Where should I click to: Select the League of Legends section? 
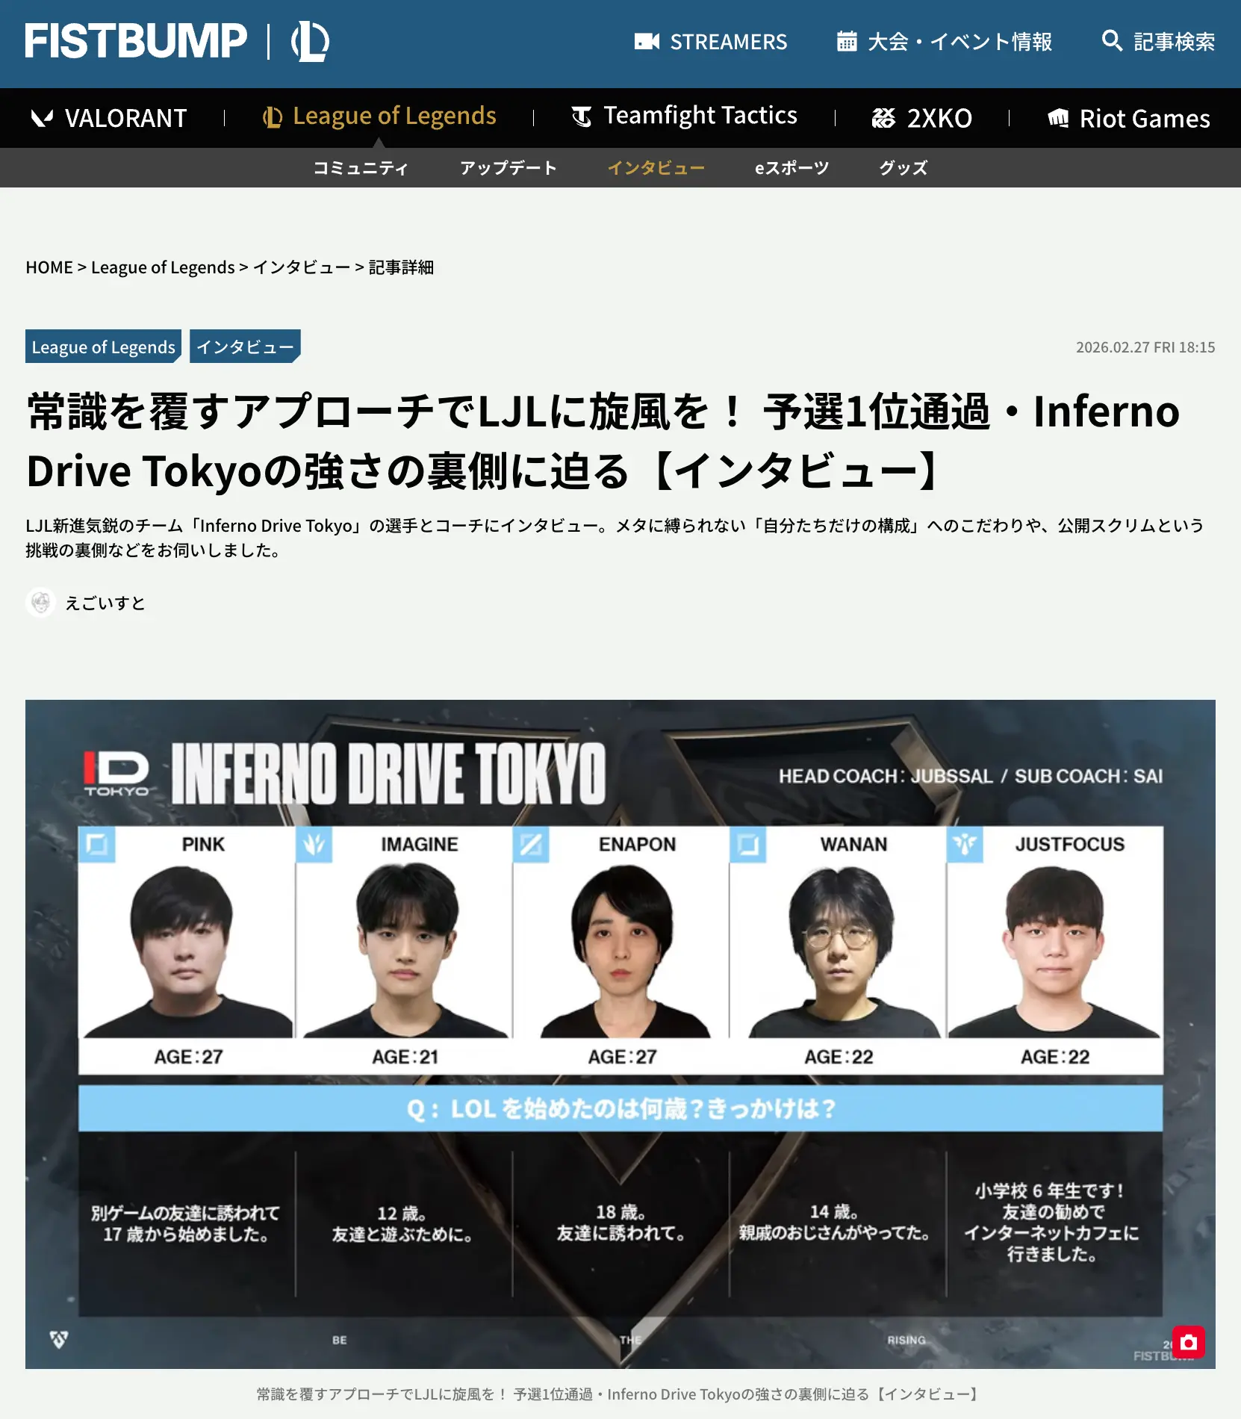[x=379, y=117]
